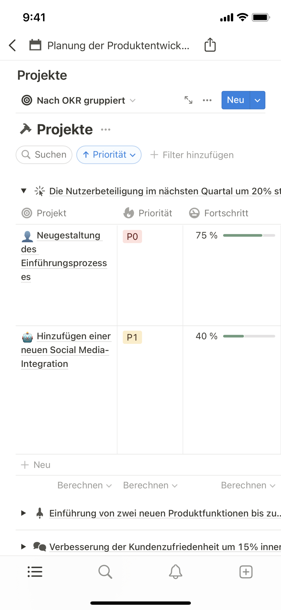Image resolution: width=281 pixels, height=610 pixels.
Task: Open three-dot menu beside Projekte heading
Action: (x=106, y=129)
